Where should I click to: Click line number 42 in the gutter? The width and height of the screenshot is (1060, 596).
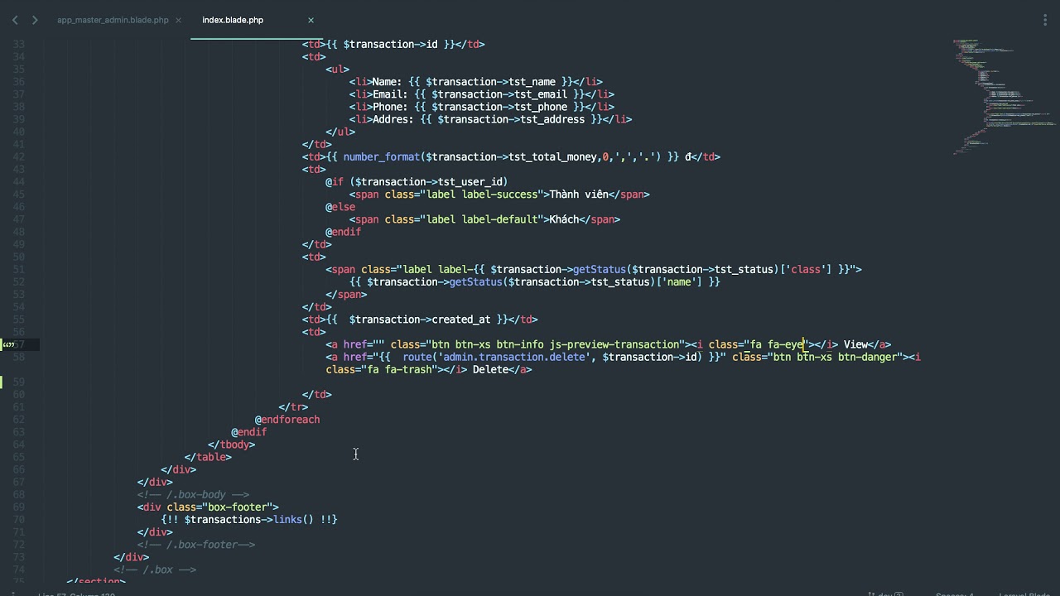click(19, 156)
